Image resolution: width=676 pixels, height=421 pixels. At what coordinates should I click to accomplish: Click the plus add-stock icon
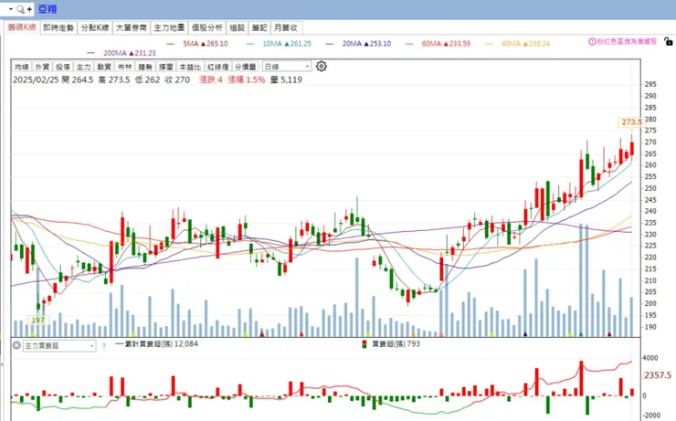click(x=29, y=9)
